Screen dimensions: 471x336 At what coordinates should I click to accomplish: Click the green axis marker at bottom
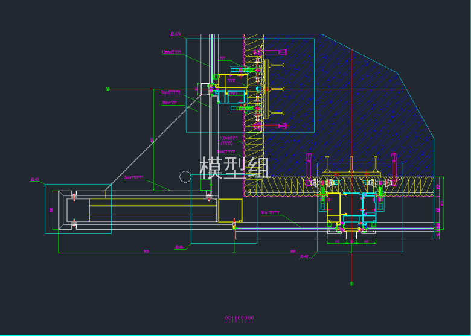pyautogui.click(x=352, y=282)
